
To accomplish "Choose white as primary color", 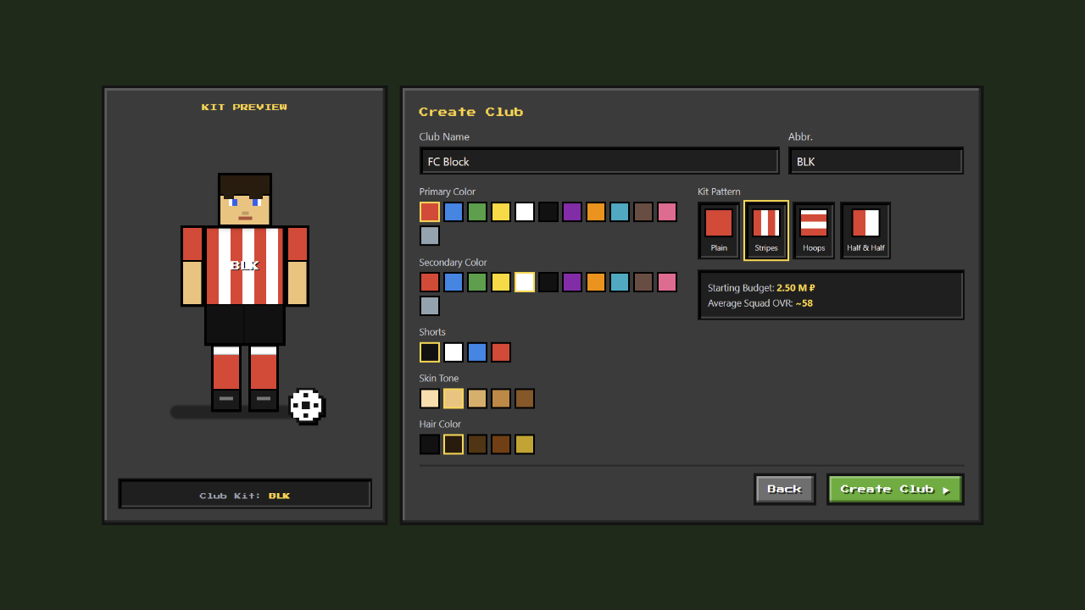I will pos(525,212).
